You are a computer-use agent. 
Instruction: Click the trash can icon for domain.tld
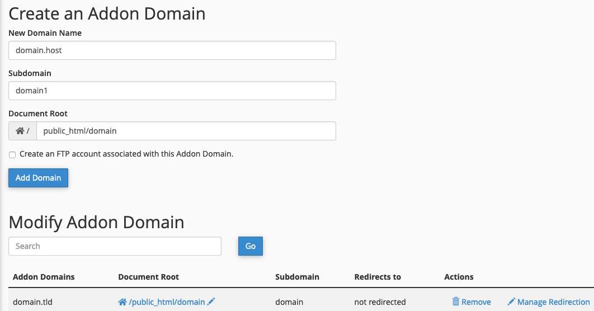tap(455, 302)
